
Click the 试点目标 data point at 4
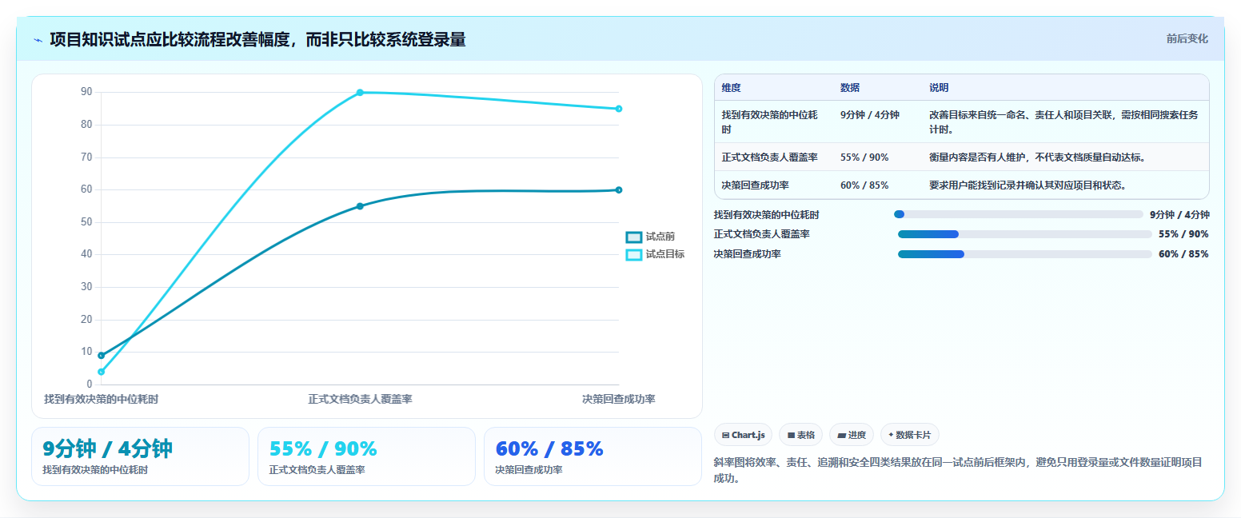101,372
